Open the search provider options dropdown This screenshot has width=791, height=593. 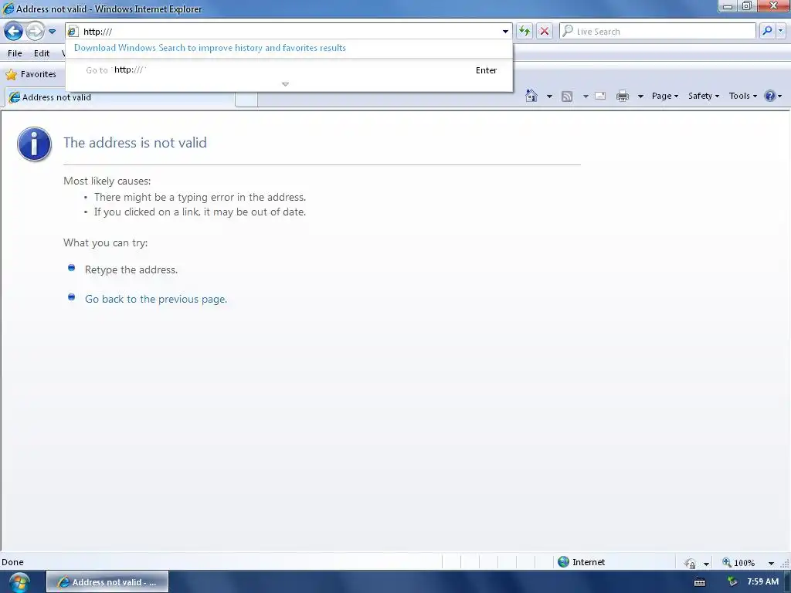tap(780, 31)
